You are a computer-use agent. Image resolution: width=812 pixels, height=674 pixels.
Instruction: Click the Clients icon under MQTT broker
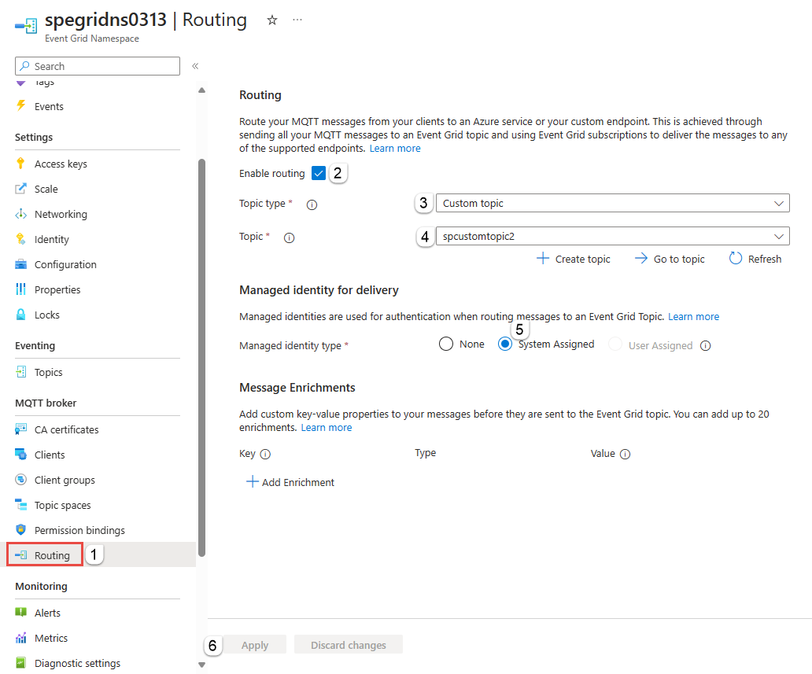pyautogui.click(x=20, y=454)
